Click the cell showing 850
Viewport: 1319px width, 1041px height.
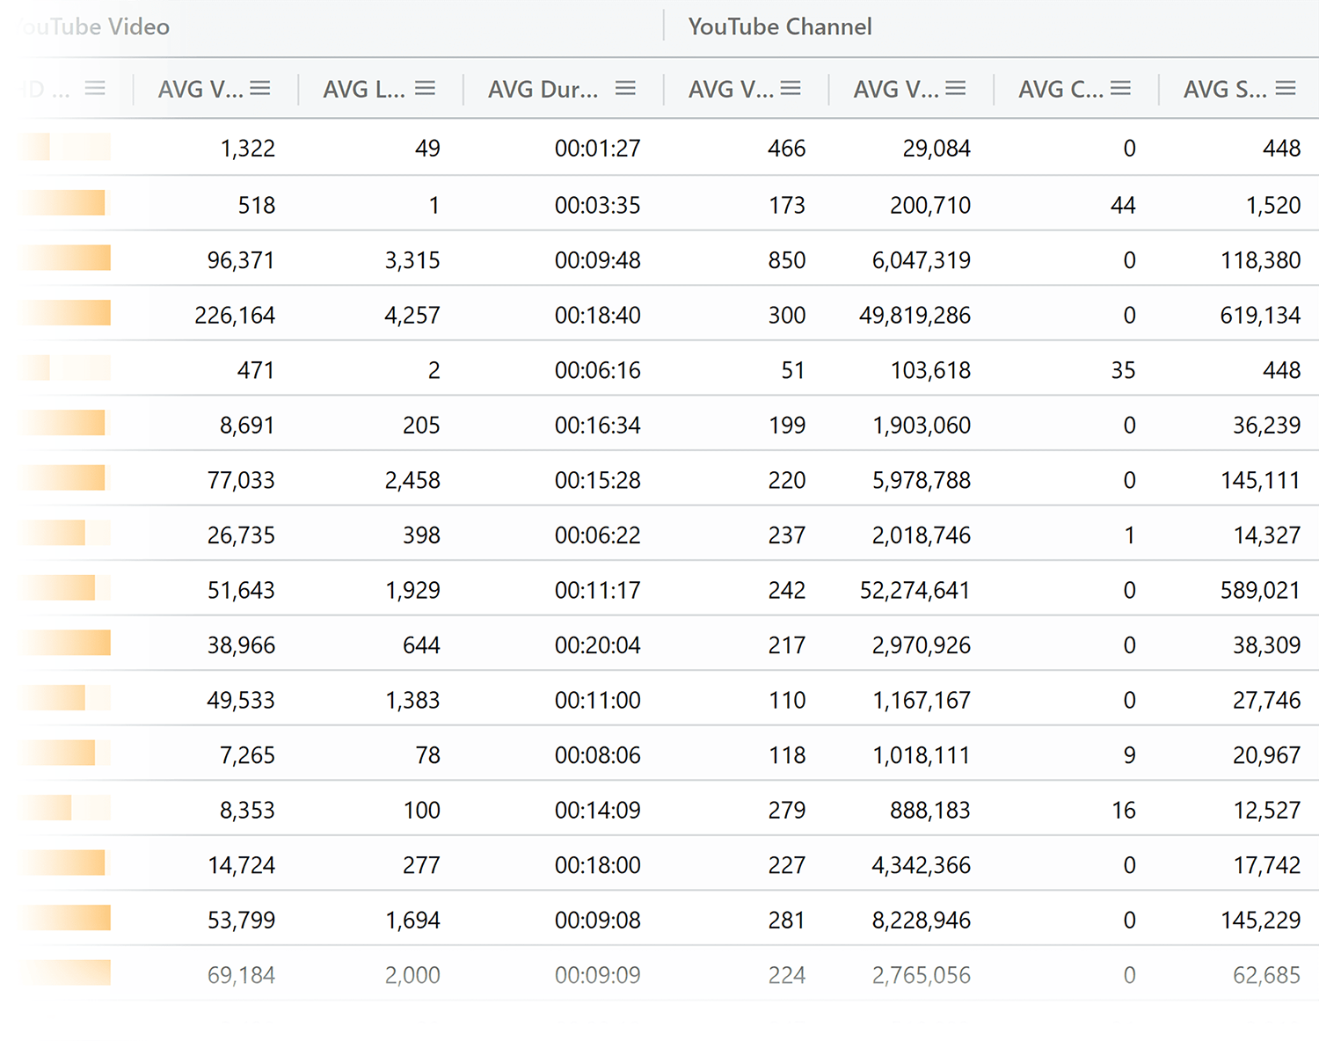(x=786, y=260)
